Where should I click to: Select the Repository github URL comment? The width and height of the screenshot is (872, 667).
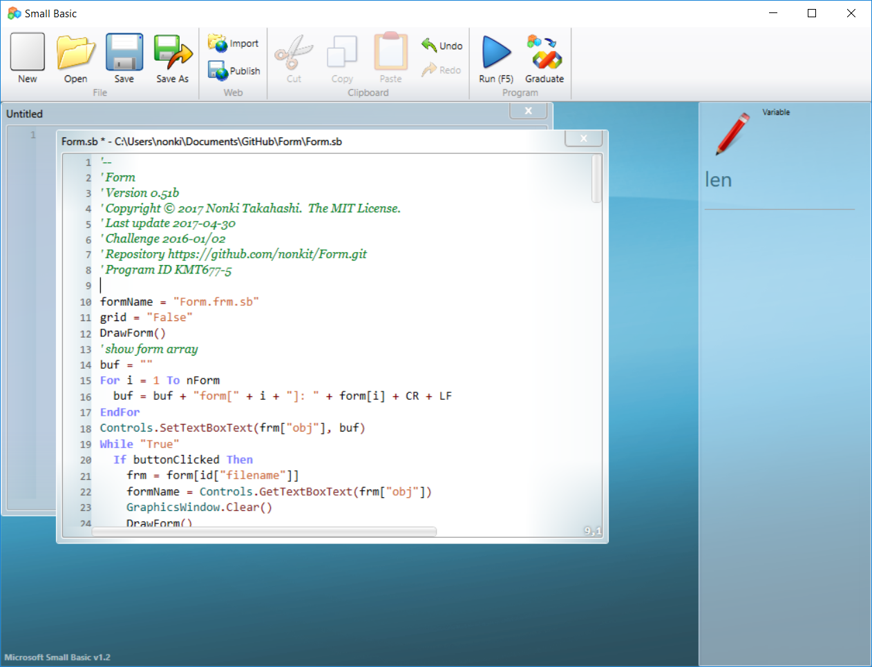tap(234, 254)
